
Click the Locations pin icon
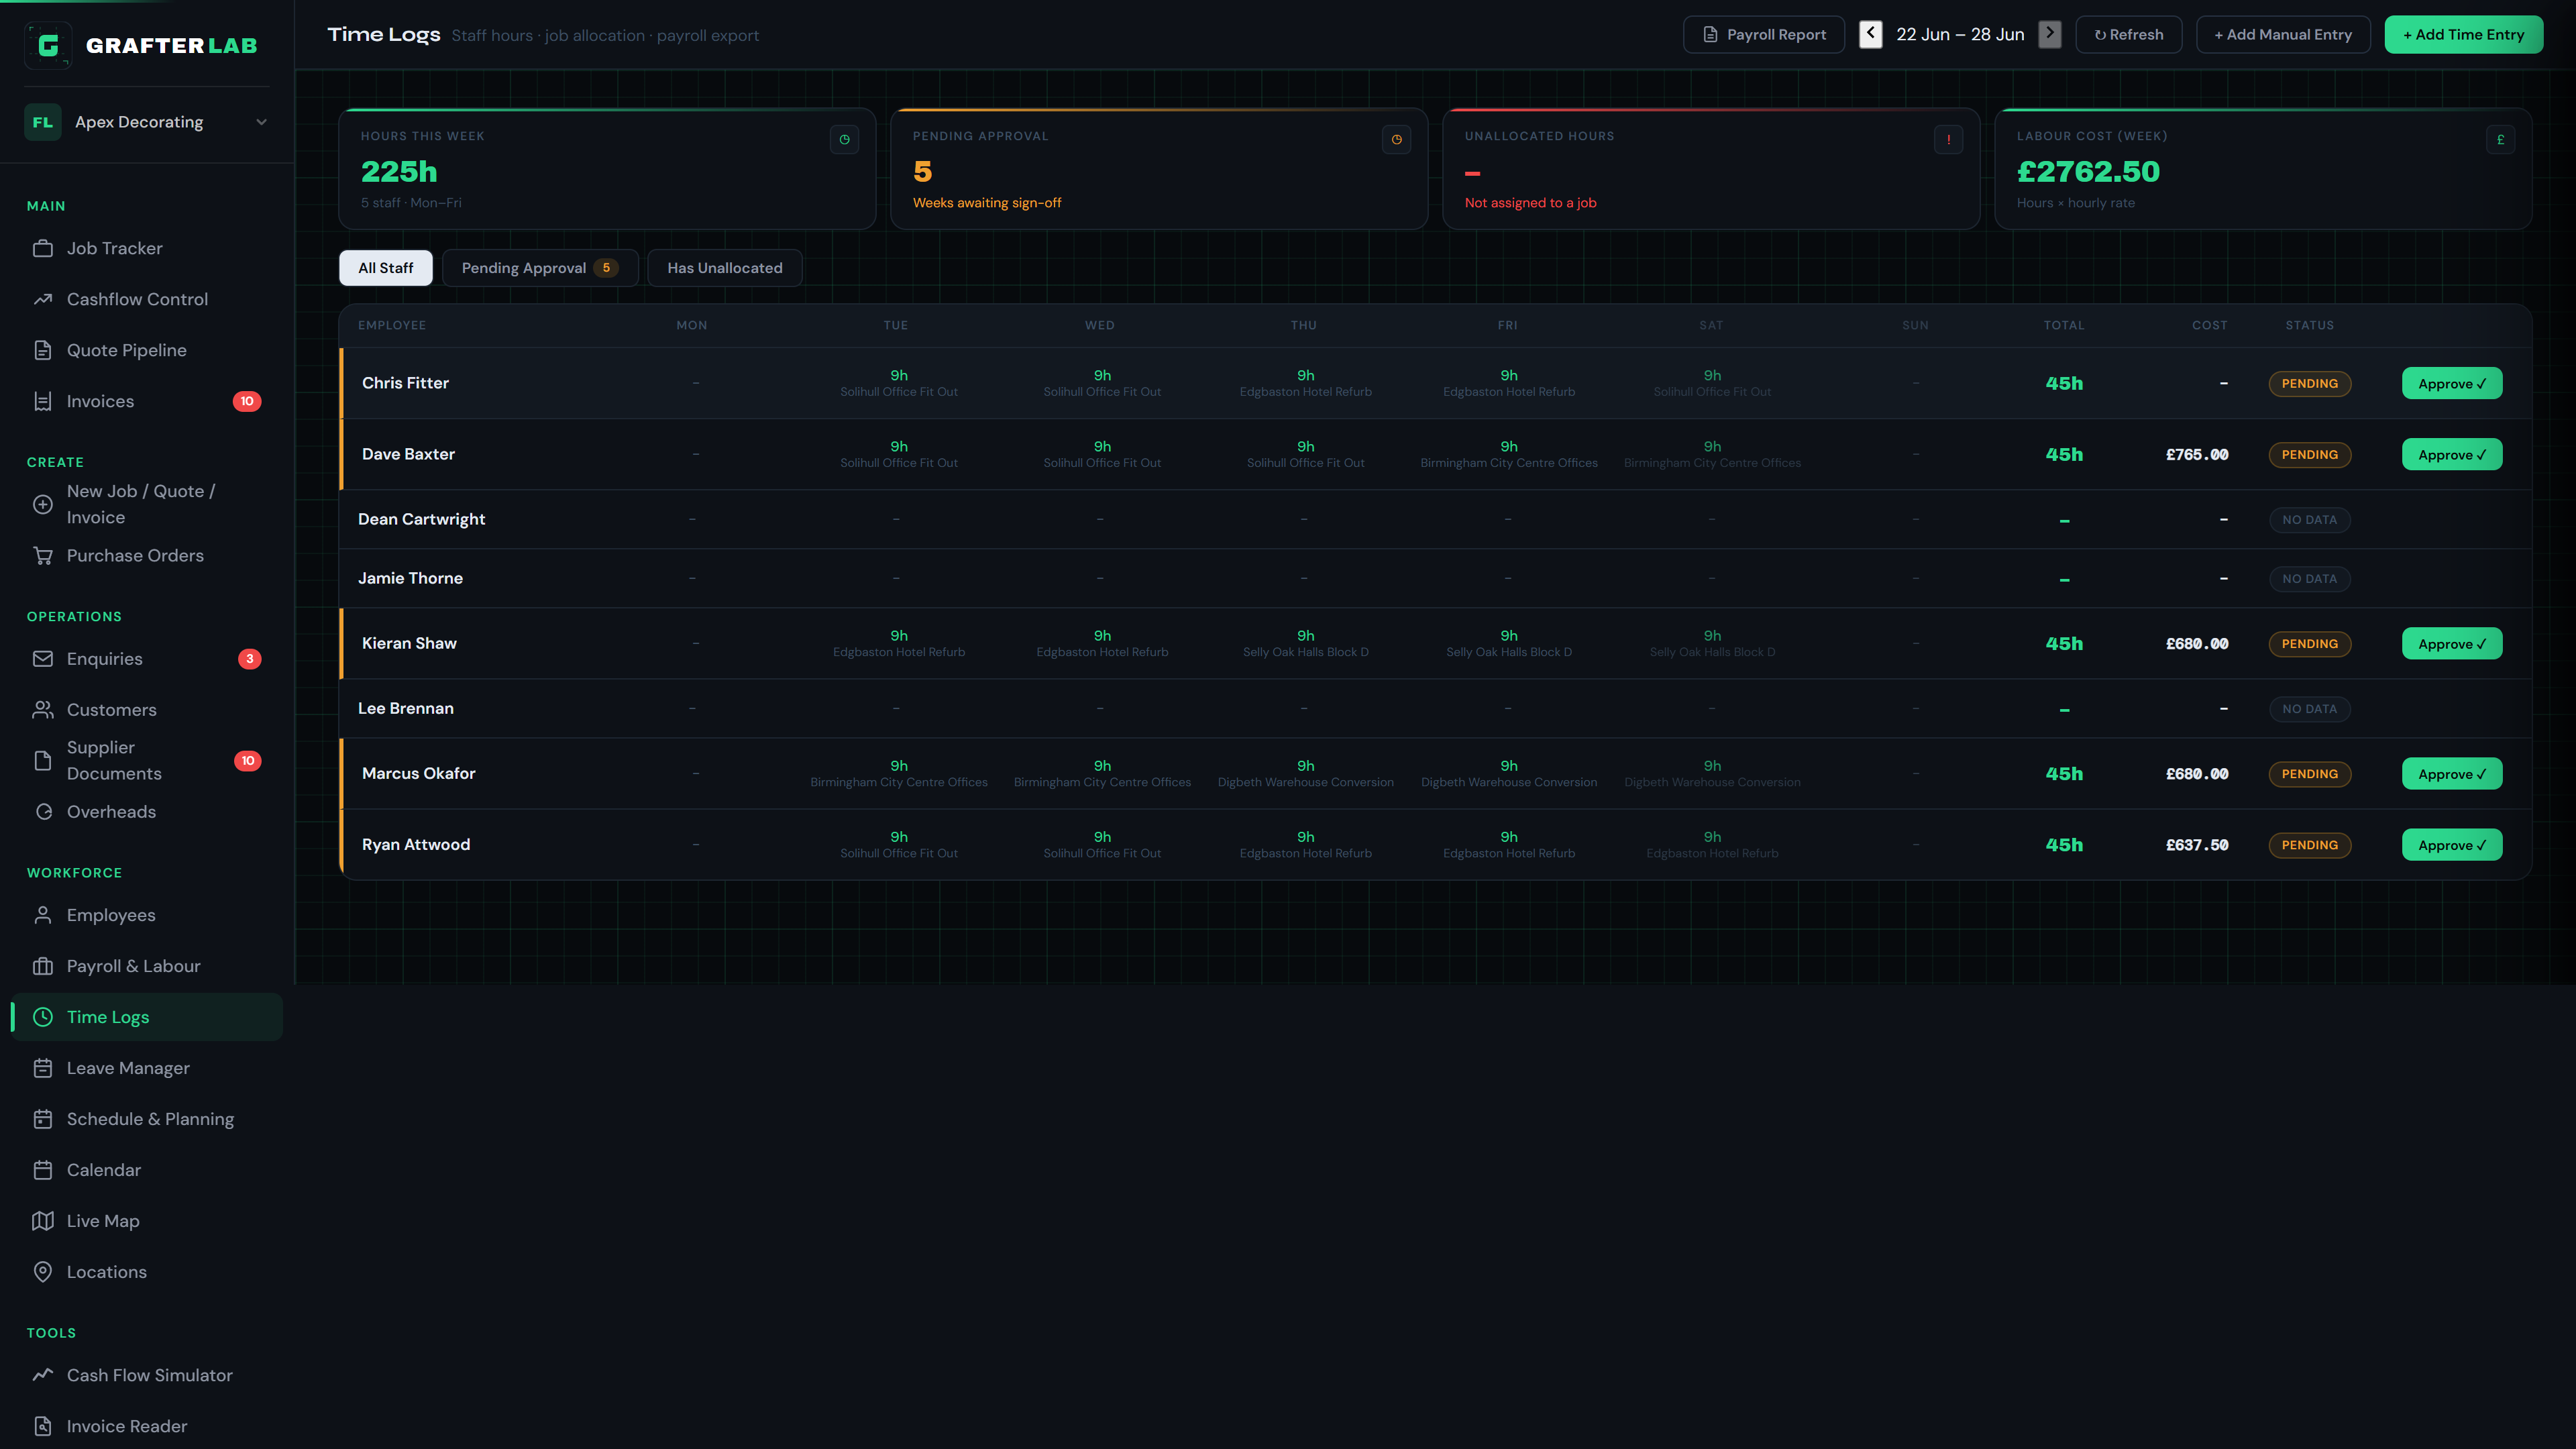tap(43, 1272)
